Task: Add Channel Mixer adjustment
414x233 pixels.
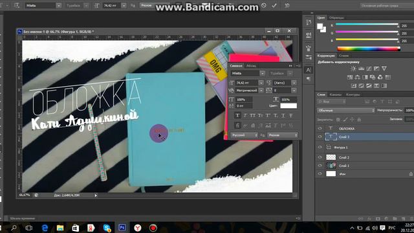Action: (380, 77)
